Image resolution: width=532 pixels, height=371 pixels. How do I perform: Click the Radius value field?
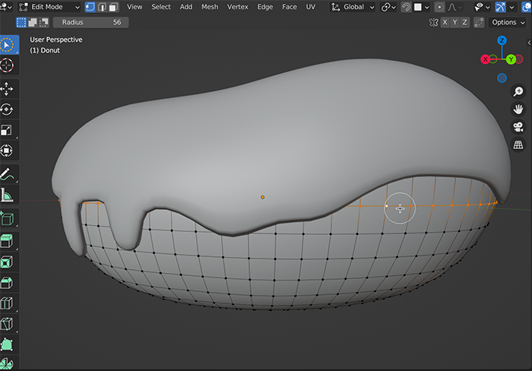tap(90, 23)
